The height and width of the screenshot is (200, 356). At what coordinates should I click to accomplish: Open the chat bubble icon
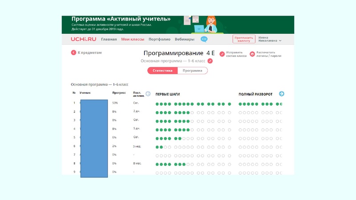204,39
